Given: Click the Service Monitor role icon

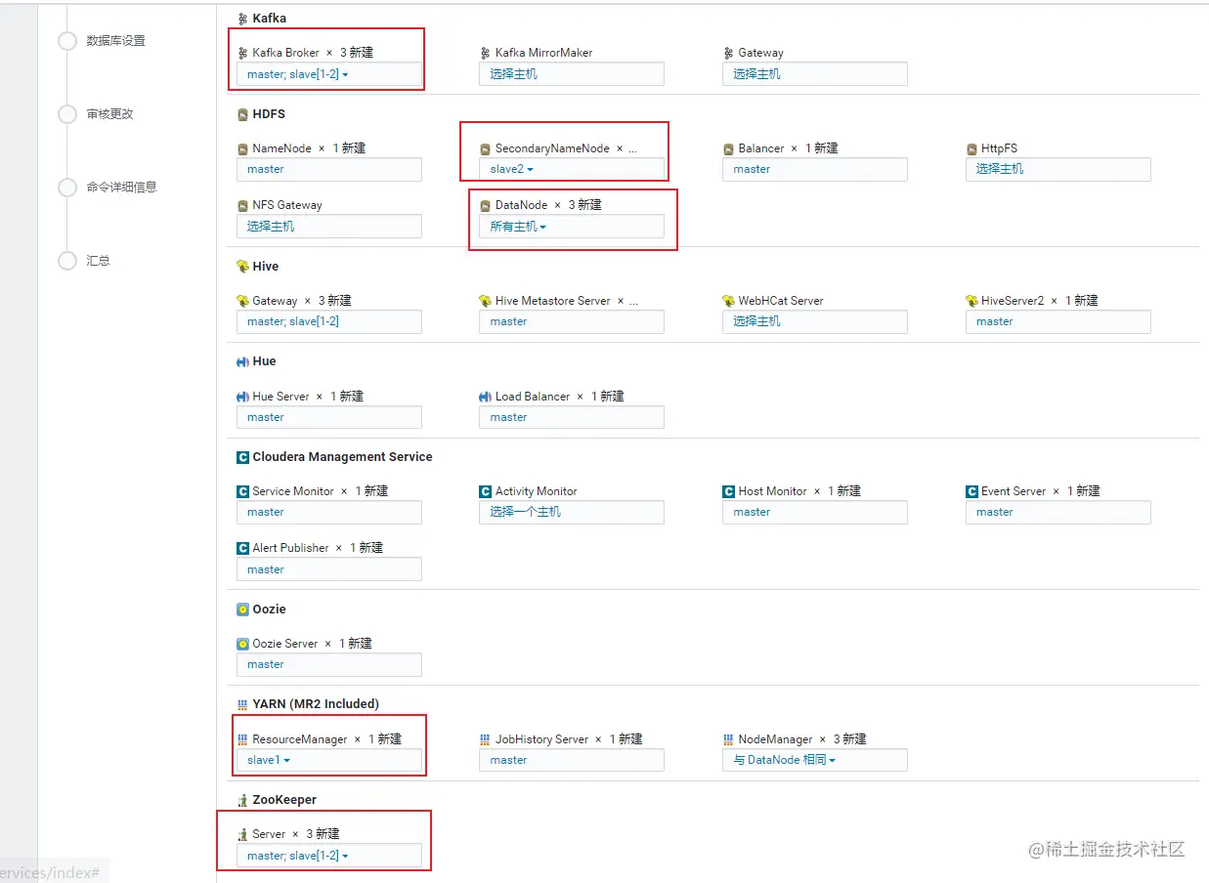Looking at the screenshot, I should pyautogui.click(x=242, y=491).
